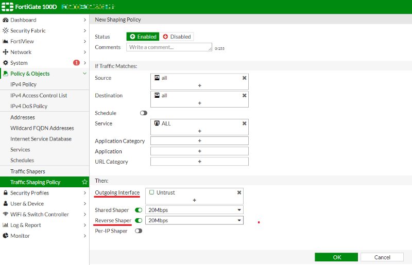Screen dimensions: 412x265
Task: Open the Shared Shaper 20Mbps dropdown
Action: [x=194, y=210]
